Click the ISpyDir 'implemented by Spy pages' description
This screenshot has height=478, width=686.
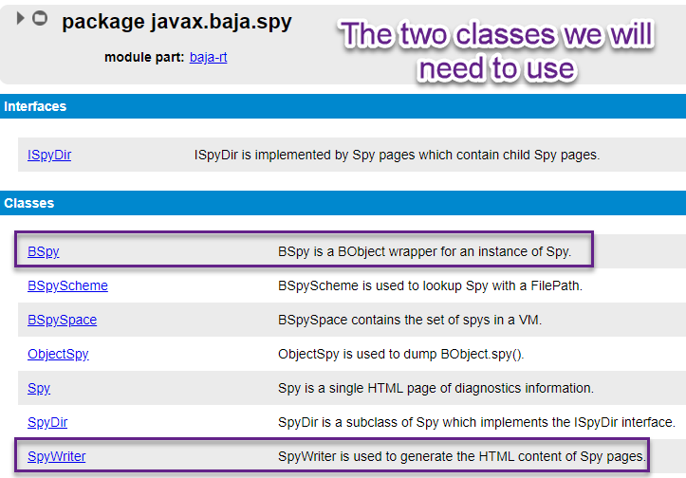397,155
